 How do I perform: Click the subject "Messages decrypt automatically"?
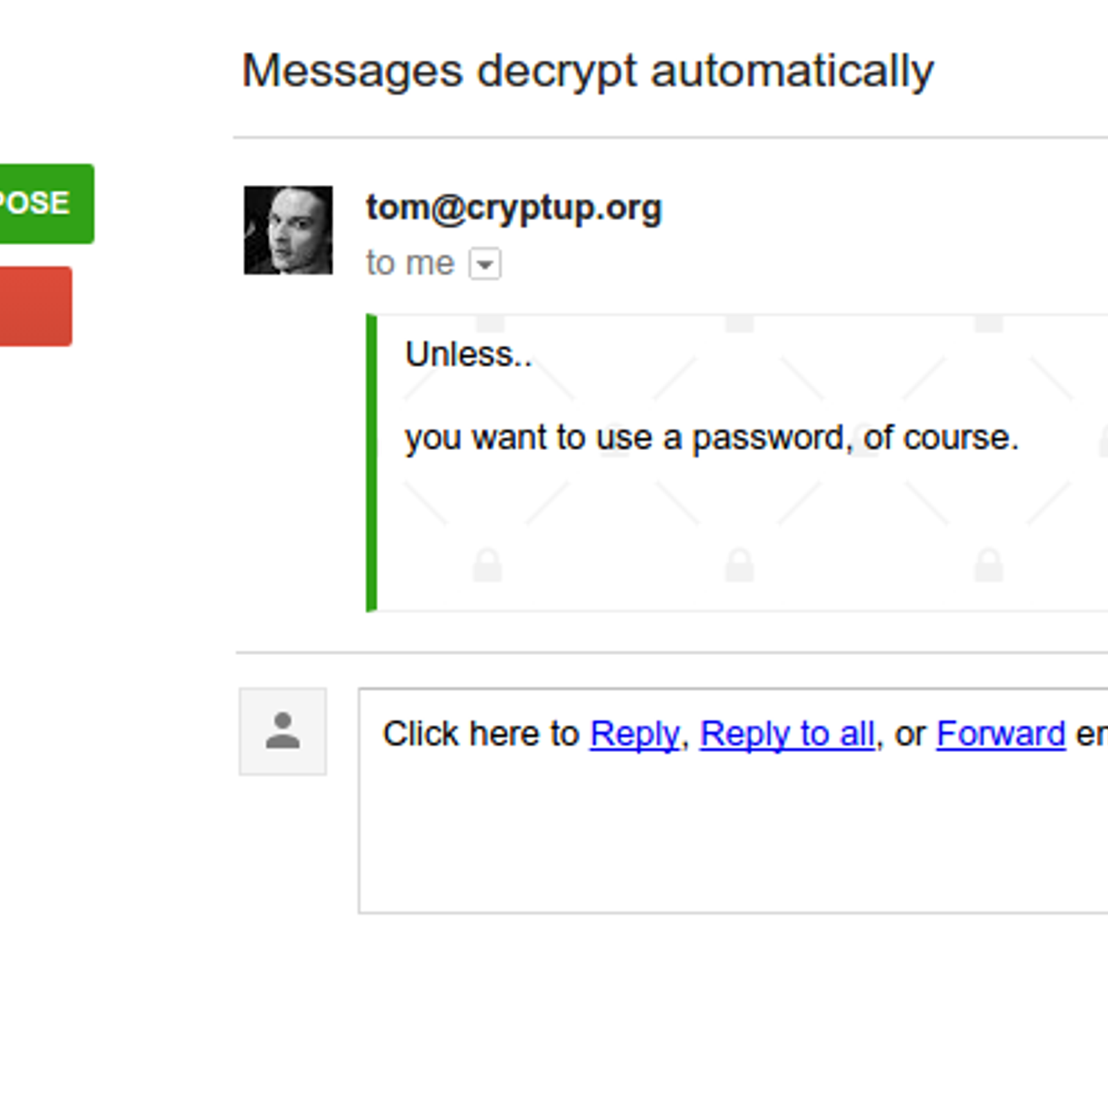(x=588, y=72)
